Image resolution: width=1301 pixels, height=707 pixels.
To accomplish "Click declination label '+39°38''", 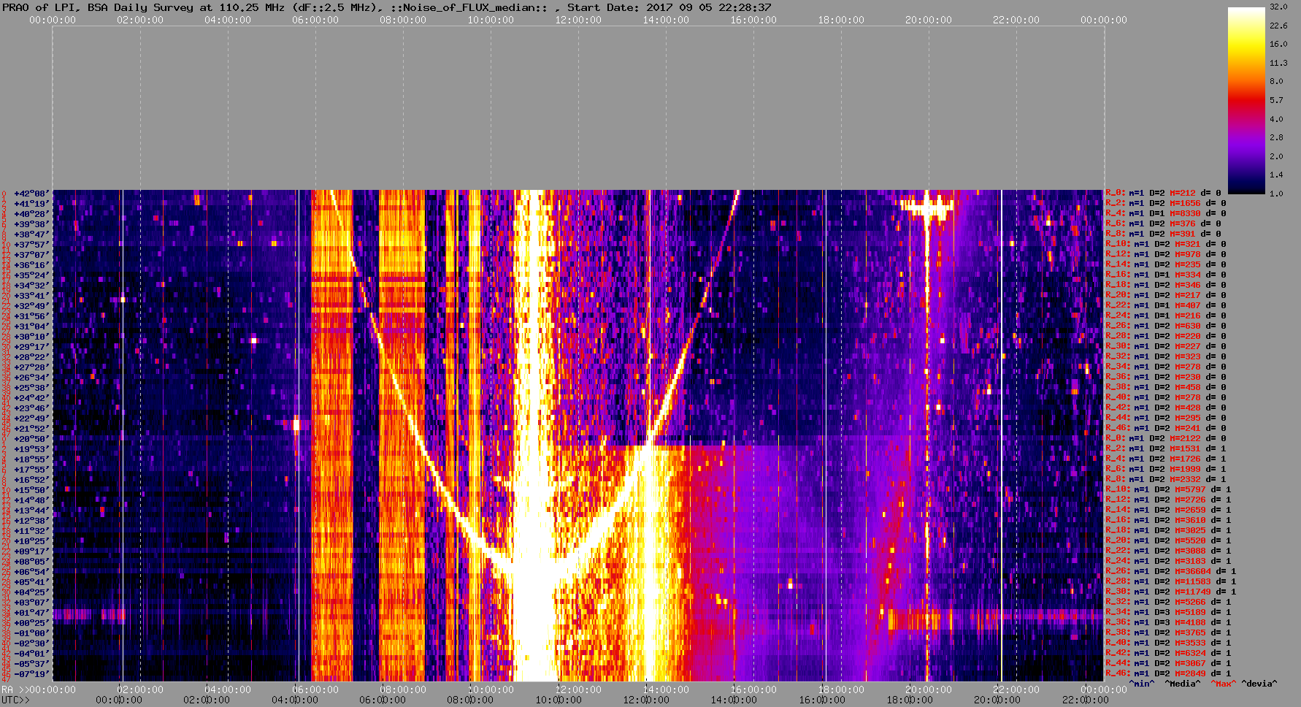I will pyautogui.click(x=31, y=224).
